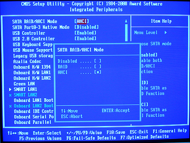Select Green LAN setting
Image resolution: width=190 pixels, height=143 pixels.
click(x=24, y=84)
